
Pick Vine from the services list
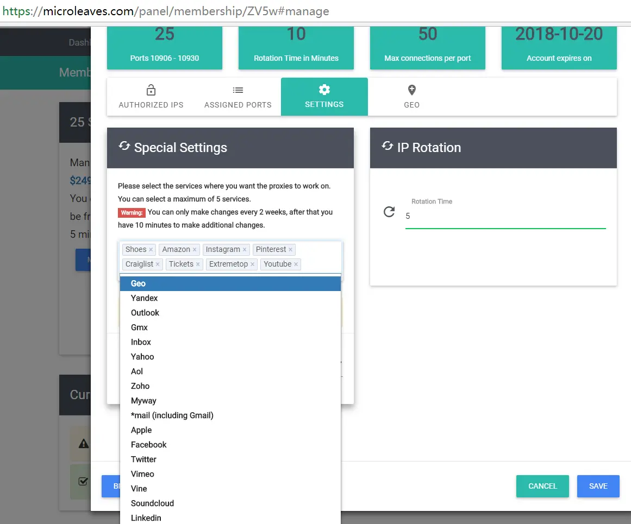(x=230, y=489)
